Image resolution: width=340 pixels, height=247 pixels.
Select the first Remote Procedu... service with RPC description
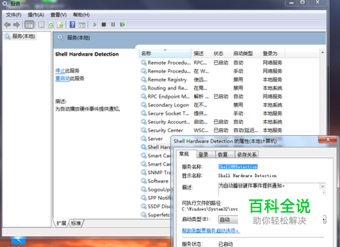tap(211, 62)
